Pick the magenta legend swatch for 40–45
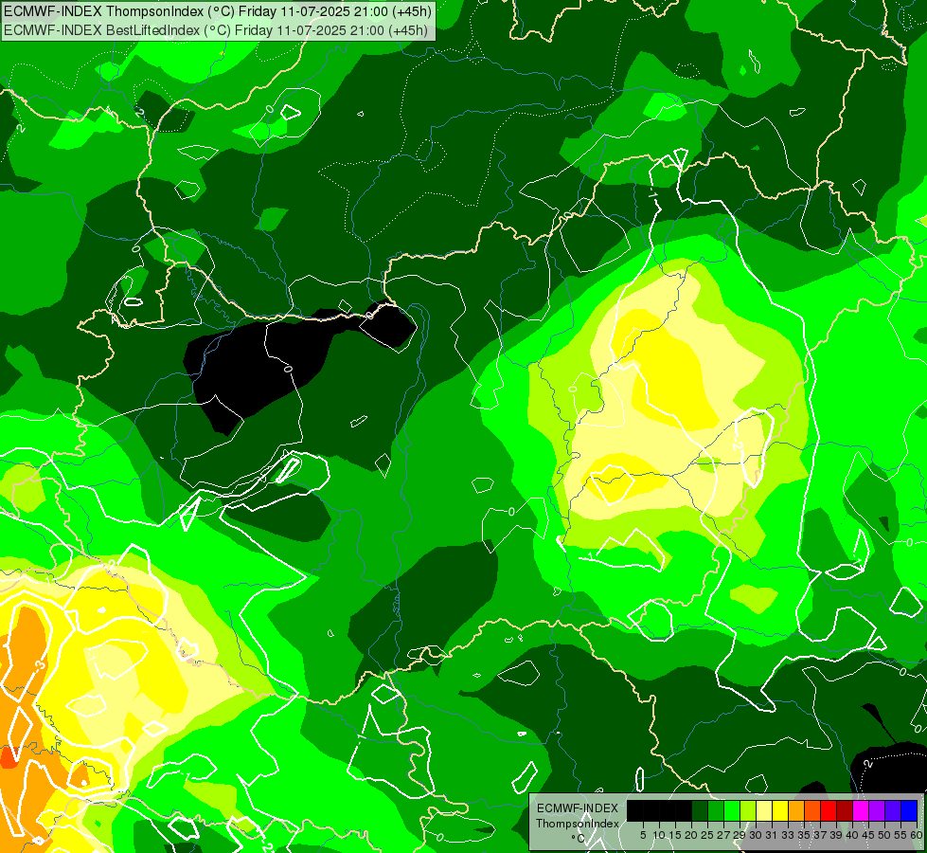927x853 pixels. 861,811
